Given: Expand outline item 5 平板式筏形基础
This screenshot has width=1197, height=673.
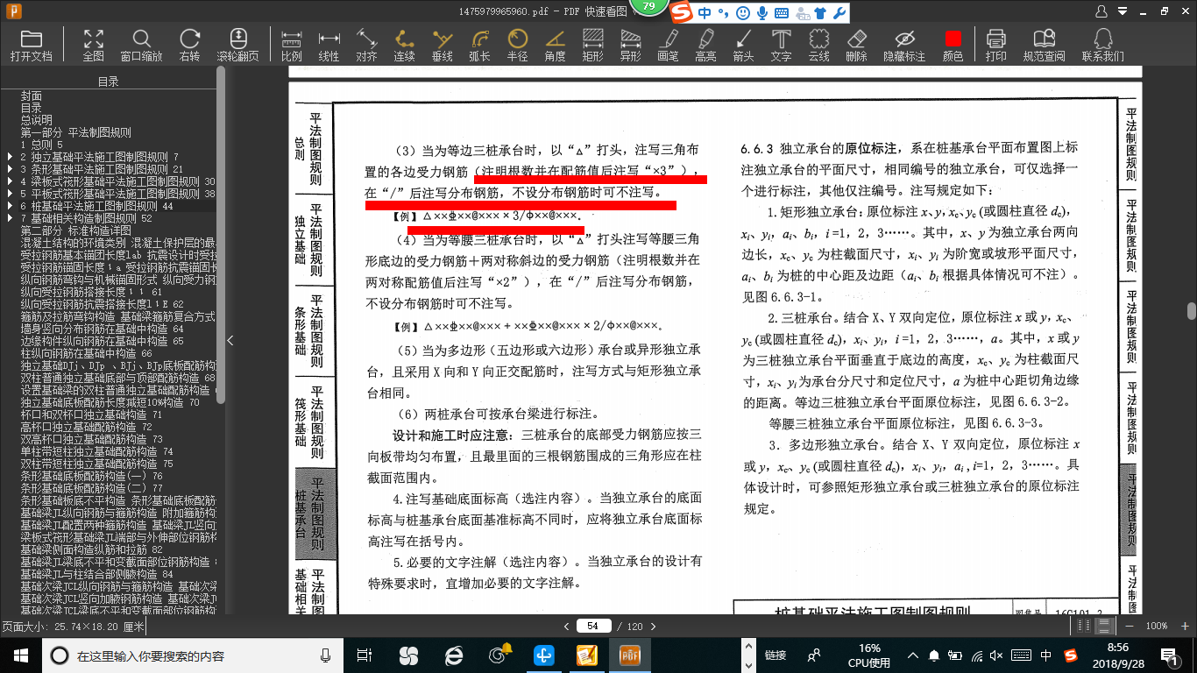Looking at the screenshot, I should [x=10, y=194].
